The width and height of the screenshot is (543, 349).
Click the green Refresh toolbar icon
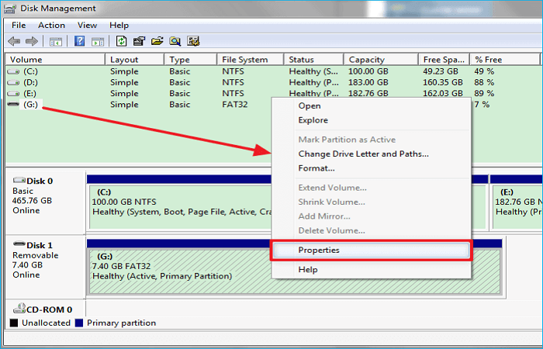(x=122, y=41)
